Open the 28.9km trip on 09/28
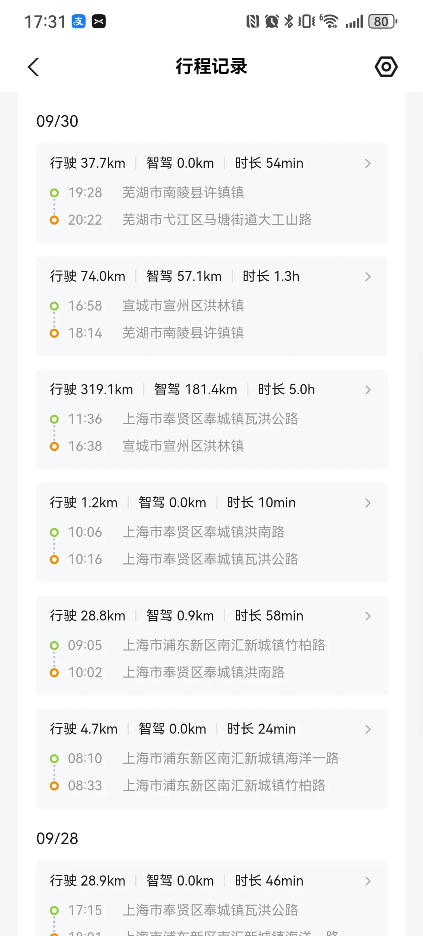 367,881
